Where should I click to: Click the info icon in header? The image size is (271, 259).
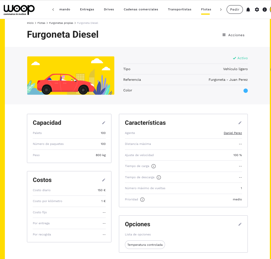pyautogui.click(x=265, y=9)
